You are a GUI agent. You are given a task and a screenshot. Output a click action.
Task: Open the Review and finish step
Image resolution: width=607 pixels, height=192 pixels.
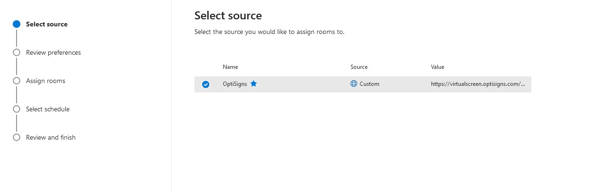coord(51,137)
